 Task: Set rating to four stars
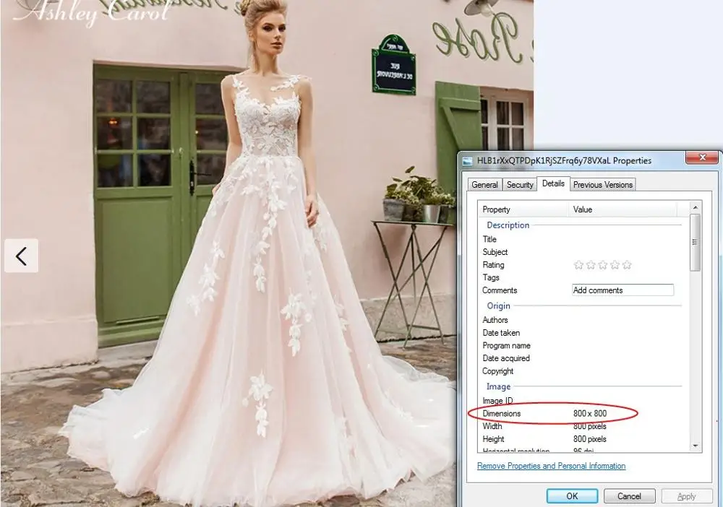614,265
